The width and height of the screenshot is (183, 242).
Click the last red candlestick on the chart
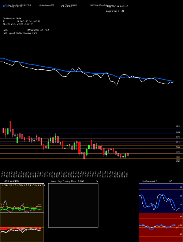(x=128, y=155)
